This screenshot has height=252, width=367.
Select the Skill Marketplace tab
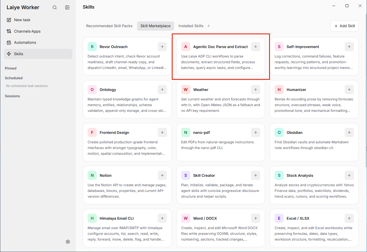coord(155,26)
